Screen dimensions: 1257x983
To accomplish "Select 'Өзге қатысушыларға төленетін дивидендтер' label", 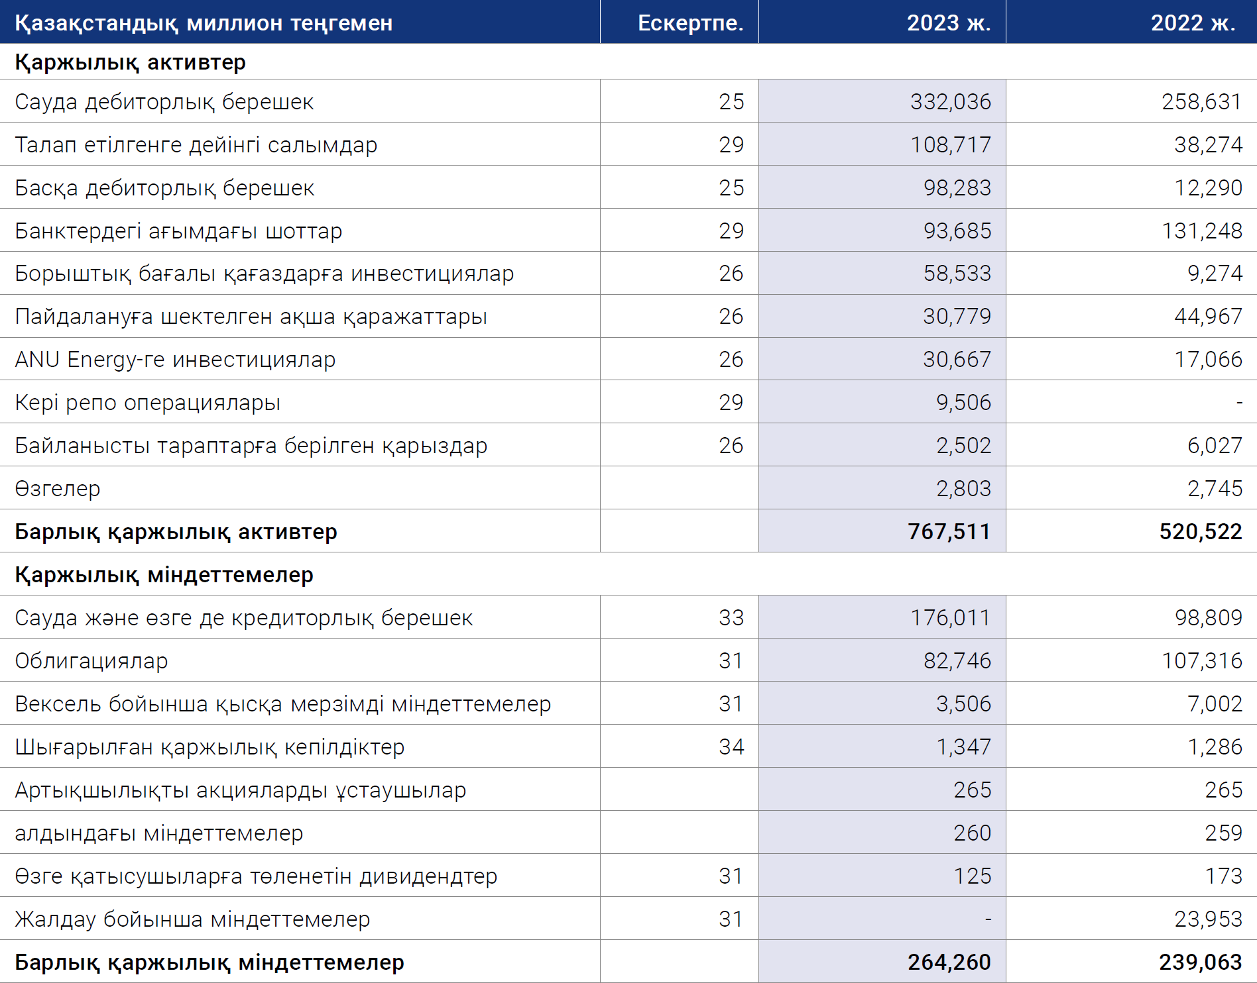I will pyautogui.click(x=256, y=876).
